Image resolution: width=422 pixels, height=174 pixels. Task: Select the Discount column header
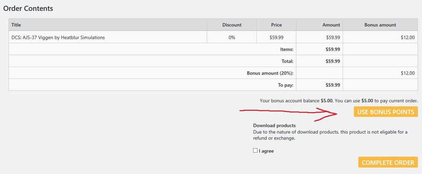coord(232,25)
